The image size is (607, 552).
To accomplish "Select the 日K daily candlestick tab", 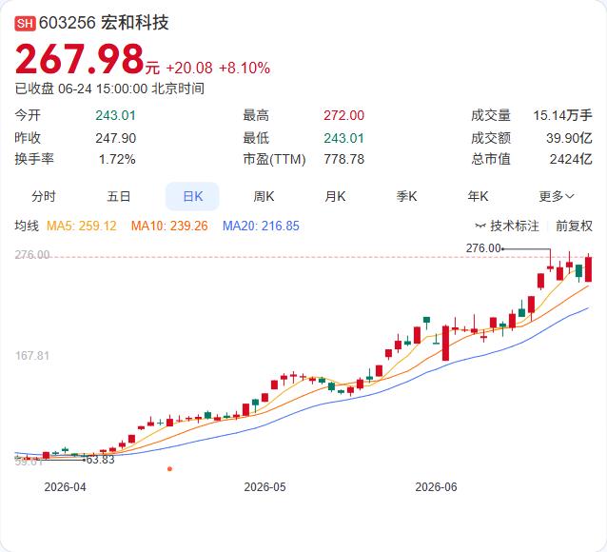I will pyautogui.click(x=192, y=196).
